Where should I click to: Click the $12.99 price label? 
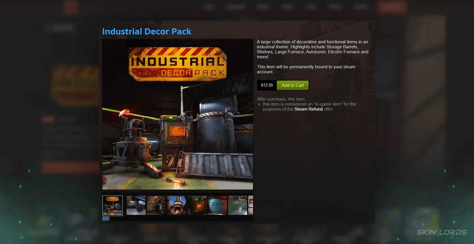[x=267, y=85]
